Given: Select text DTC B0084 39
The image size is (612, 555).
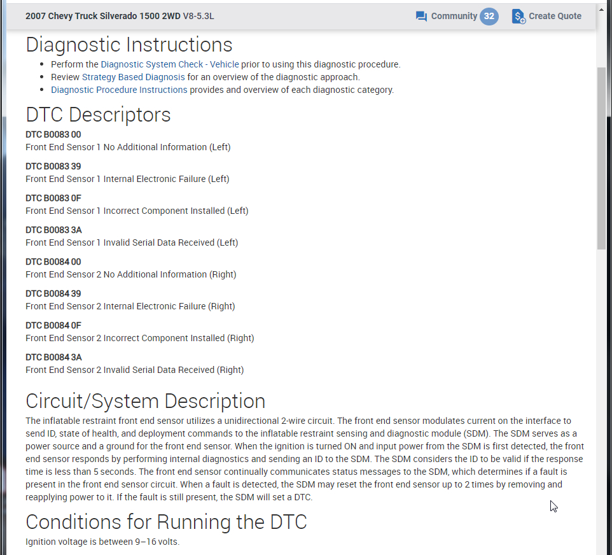Looking at the screenshot, I should coord(53,293).
